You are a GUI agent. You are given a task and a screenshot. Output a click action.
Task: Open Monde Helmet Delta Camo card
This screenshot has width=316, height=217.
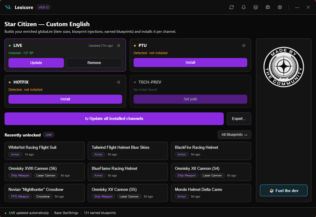coord(211,193)
